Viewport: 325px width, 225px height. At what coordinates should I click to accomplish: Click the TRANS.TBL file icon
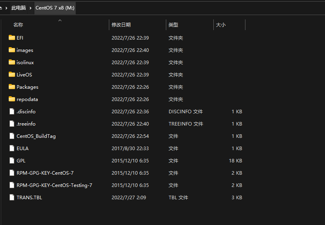pos(12,197)
